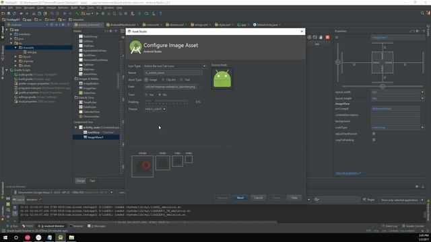431x242 pixels.
Task: Open the Window menu
Action: [109, 7]
